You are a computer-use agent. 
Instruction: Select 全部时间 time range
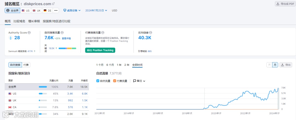pos(137,65)
